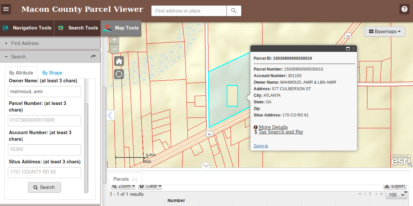Click the Owner Name value in the popup

tap(308, 82)
